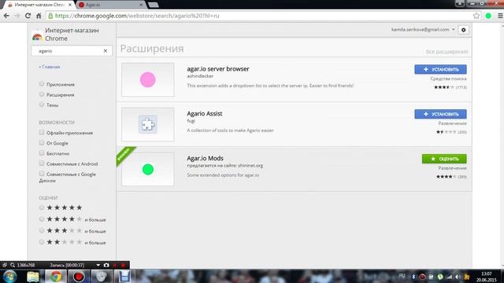
Task: Take a snapshot with the recorder camera icon
Action: 106,265
